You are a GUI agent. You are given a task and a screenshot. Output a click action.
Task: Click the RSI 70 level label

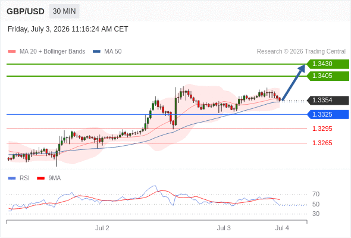(316, 194)
